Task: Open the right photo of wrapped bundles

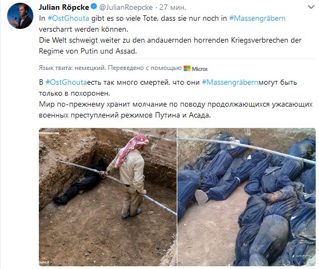Action: click(x=247, y=197)
